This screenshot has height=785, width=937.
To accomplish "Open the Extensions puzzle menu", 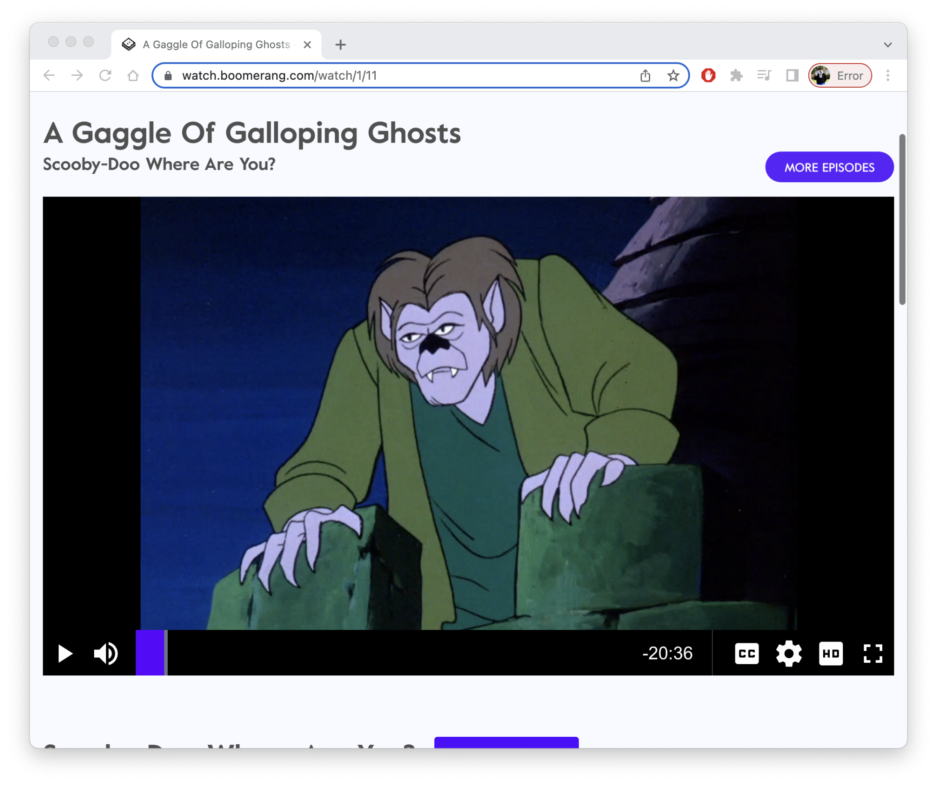I will tap(736, 75).
